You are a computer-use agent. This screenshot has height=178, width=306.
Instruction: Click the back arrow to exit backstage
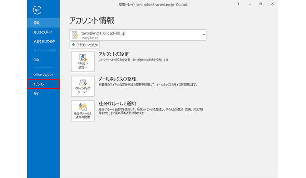(37, 10)
